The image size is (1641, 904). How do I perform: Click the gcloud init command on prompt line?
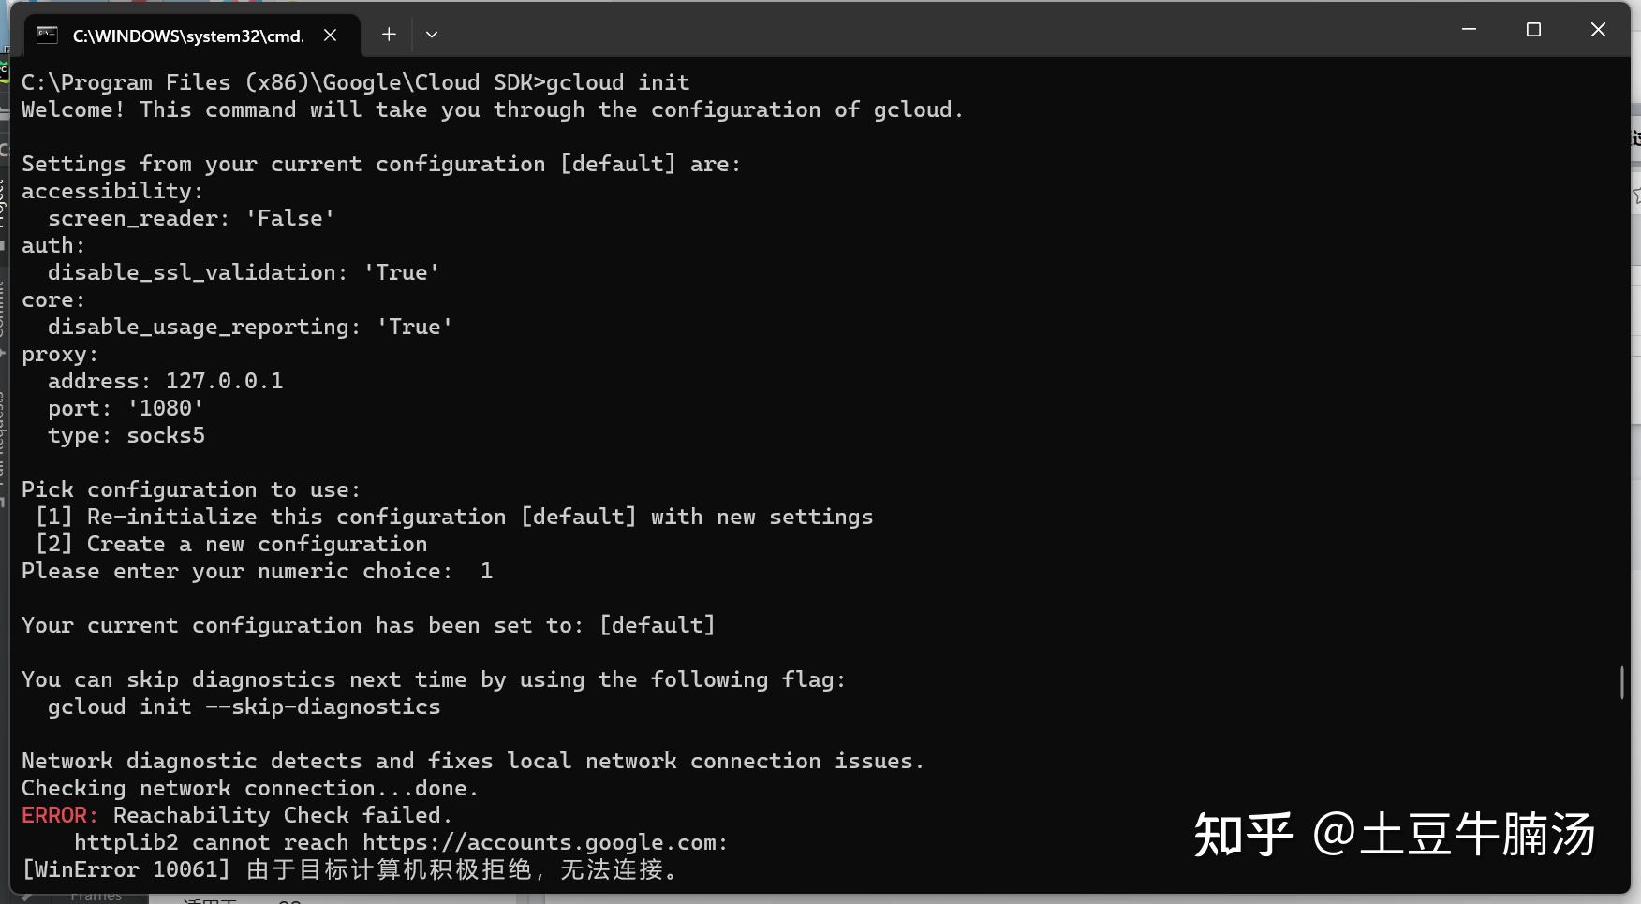pos(617,82)
